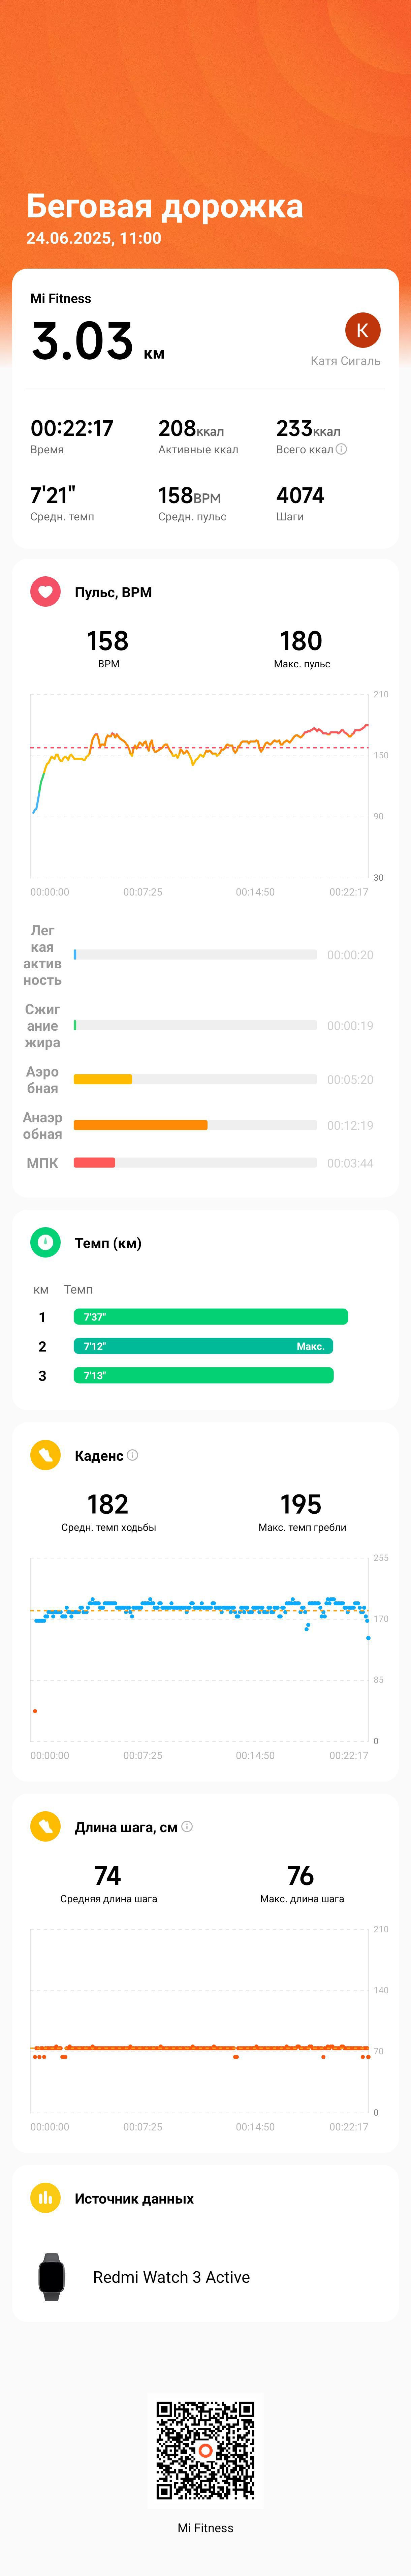This screenshot has width=411, height=2576.
Task: Select the Redmi Watch 3 Active watch image
Action: point(51,2277)
